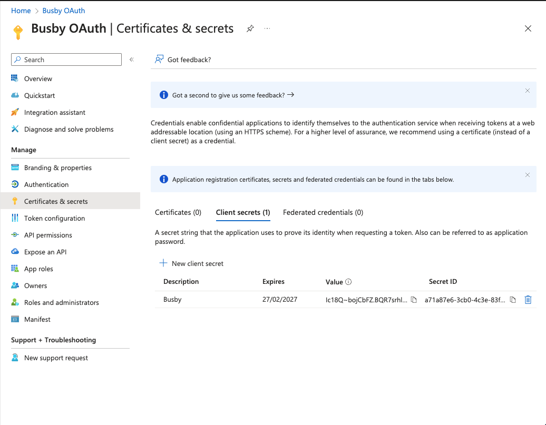Click the secret ID text a71a87e6-3cb0-4c3e-83f...
546x425 pixels.
tap(465, 300)
